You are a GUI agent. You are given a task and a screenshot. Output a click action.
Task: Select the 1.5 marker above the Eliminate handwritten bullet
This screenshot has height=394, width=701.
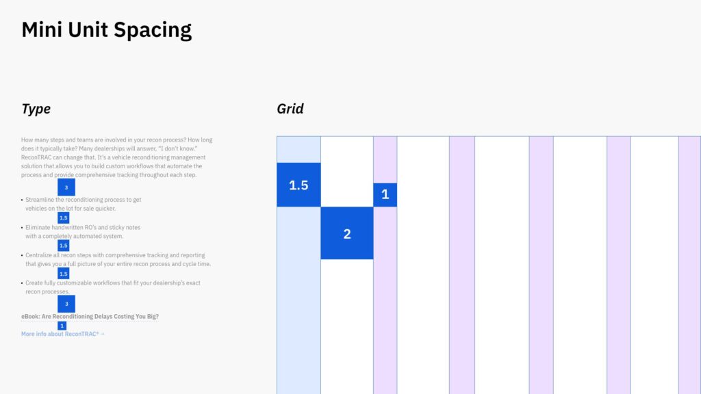[x=64, y=218]
